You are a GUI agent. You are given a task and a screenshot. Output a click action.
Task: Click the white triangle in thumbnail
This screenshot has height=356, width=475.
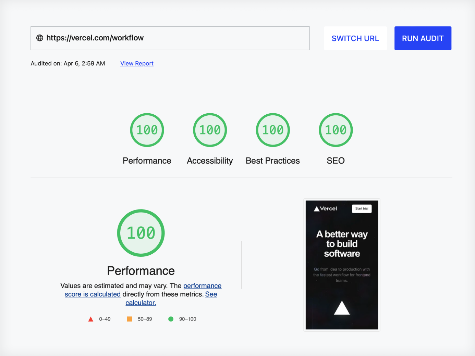(342, 308)
